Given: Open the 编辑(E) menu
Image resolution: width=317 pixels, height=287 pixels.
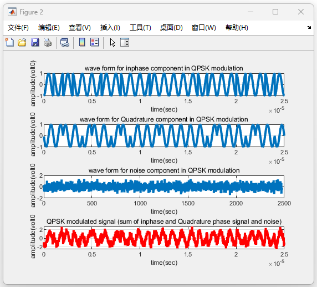Looking at the screenshot, I should 49,28.
